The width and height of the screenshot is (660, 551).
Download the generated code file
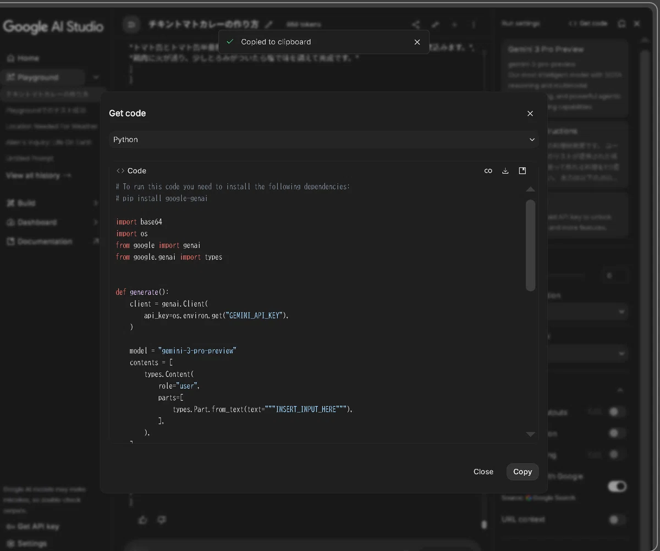[505, 171]
